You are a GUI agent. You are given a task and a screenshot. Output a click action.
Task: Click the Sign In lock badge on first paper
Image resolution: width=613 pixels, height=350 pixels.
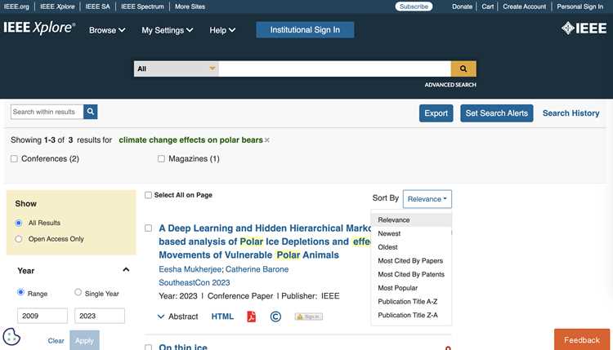[x=308, y=317]
